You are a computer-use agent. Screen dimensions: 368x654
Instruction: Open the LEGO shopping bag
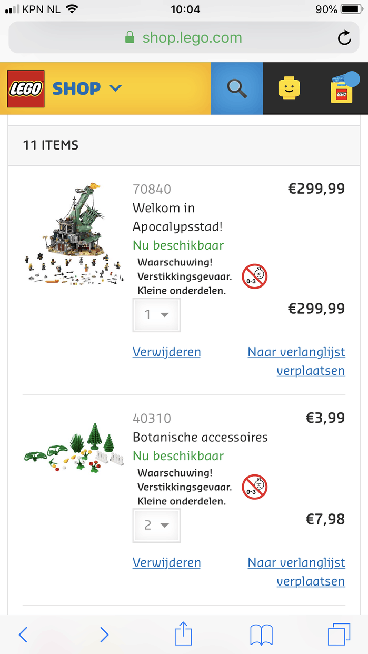[x=341, y=91]
